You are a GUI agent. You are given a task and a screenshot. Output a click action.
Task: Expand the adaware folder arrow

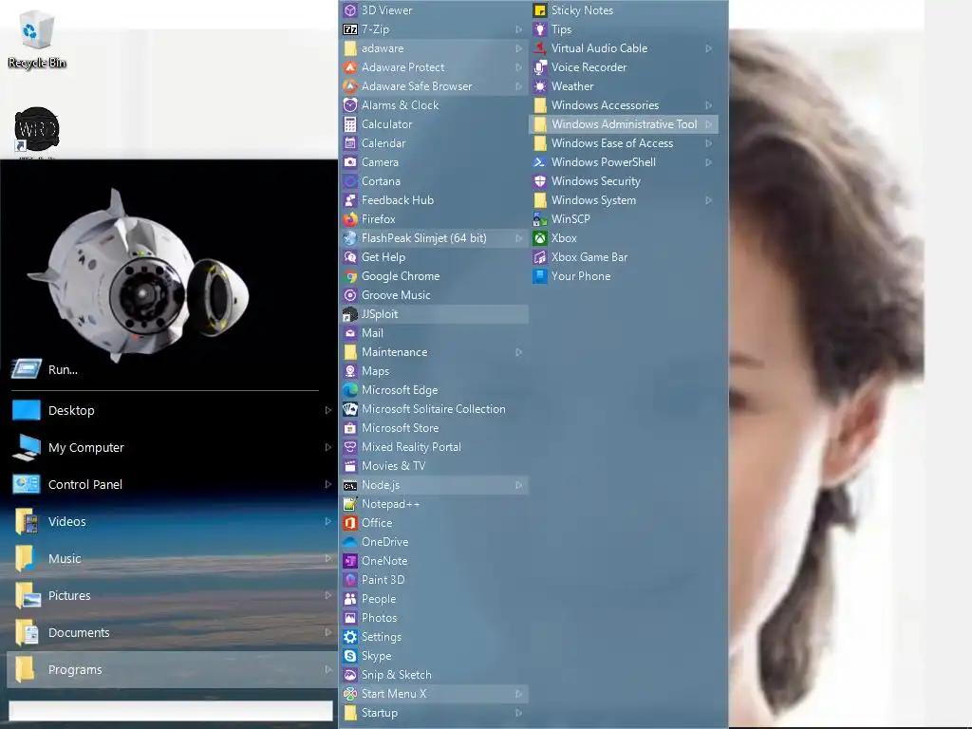tap(519, 48)
